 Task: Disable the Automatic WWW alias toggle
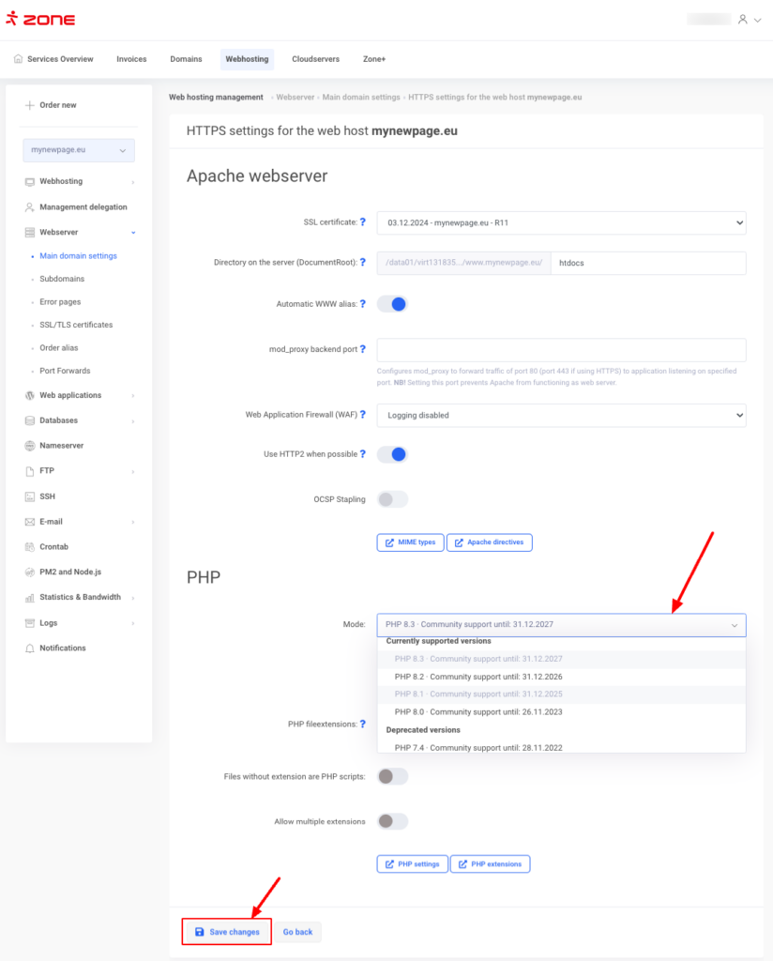click(392, 304)
